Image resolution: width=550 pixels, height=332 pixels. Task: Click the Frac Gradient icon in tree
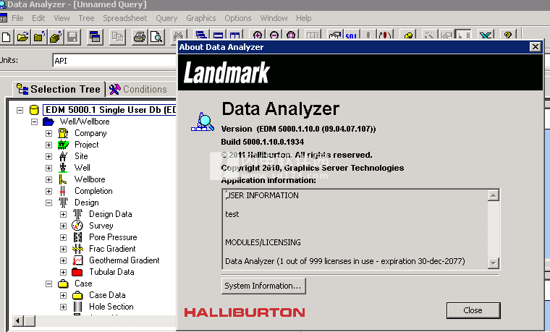coord(77,249)
